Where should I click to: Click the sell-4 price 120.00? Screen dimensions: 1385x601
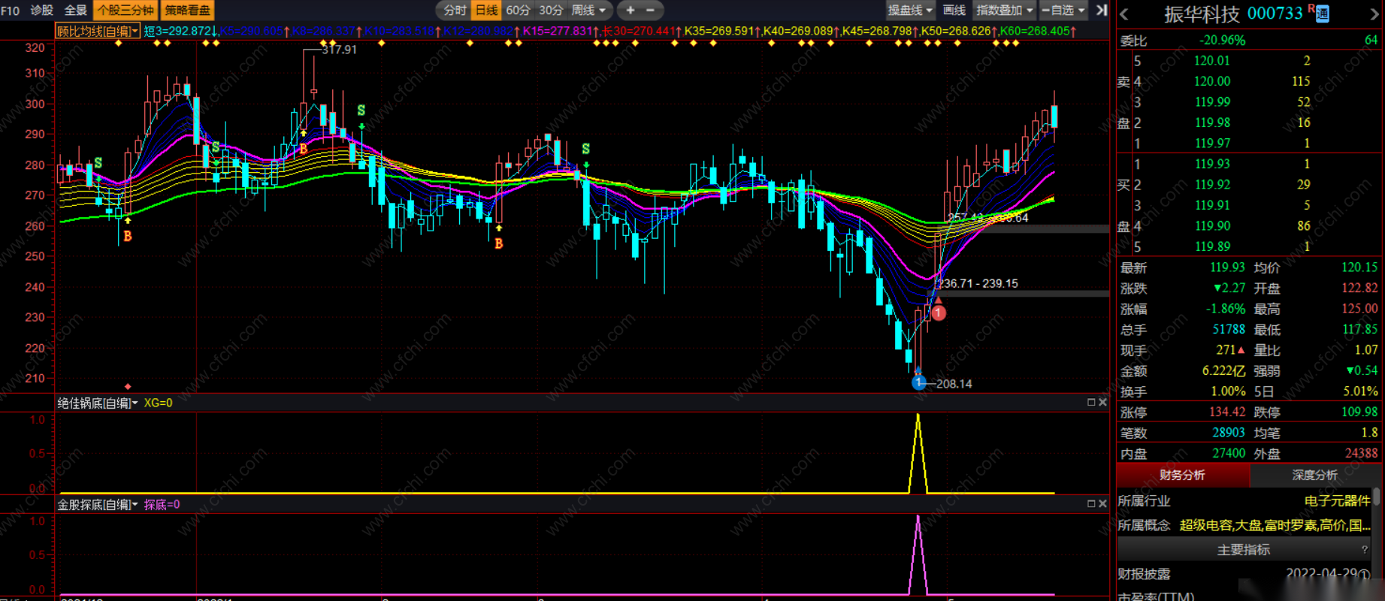(x=1212, y=81)
